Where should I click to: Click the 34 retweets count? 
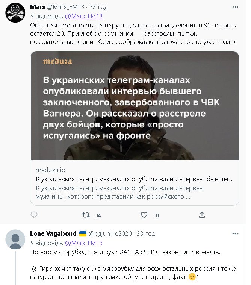click(98, 215)
